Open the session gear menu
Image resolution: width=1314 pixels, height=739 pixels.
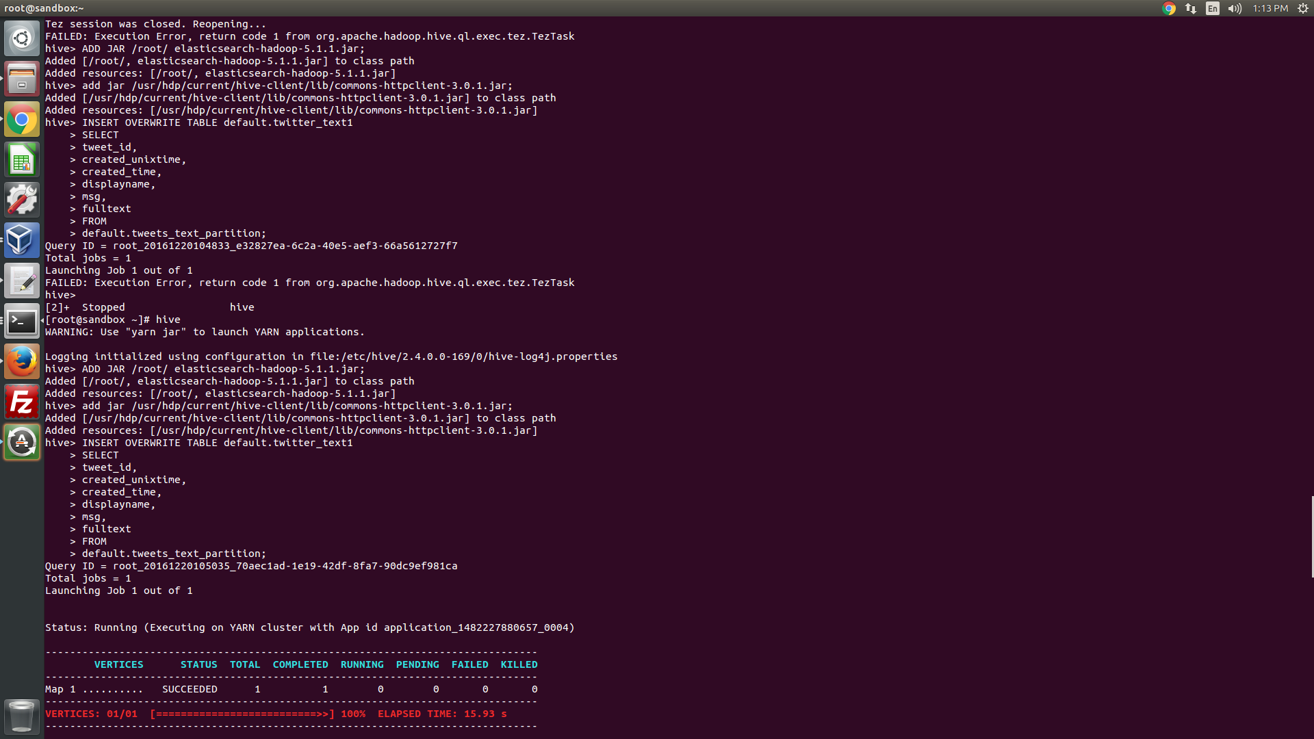tap(1303, 8)
